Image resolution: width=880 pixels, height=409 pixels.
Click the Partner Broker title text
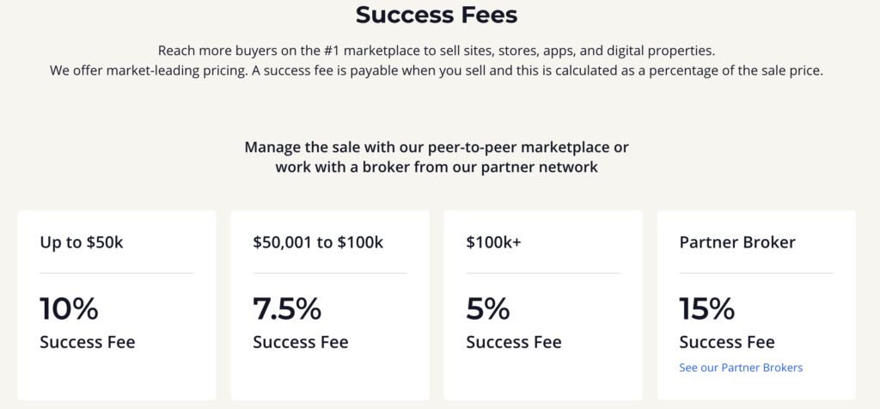click(x=737, y=242)
